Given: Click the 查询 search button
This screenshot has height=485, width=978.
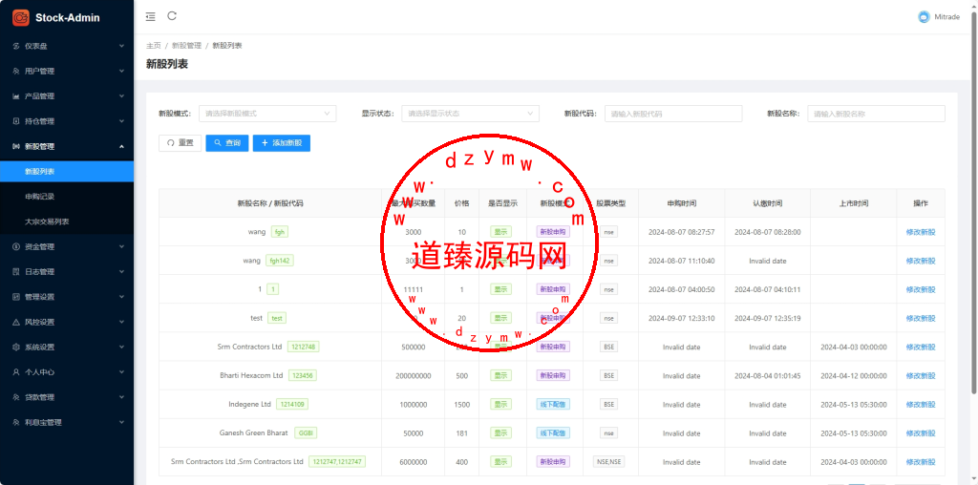Looking at the screenshot, I should coord(227,143).
